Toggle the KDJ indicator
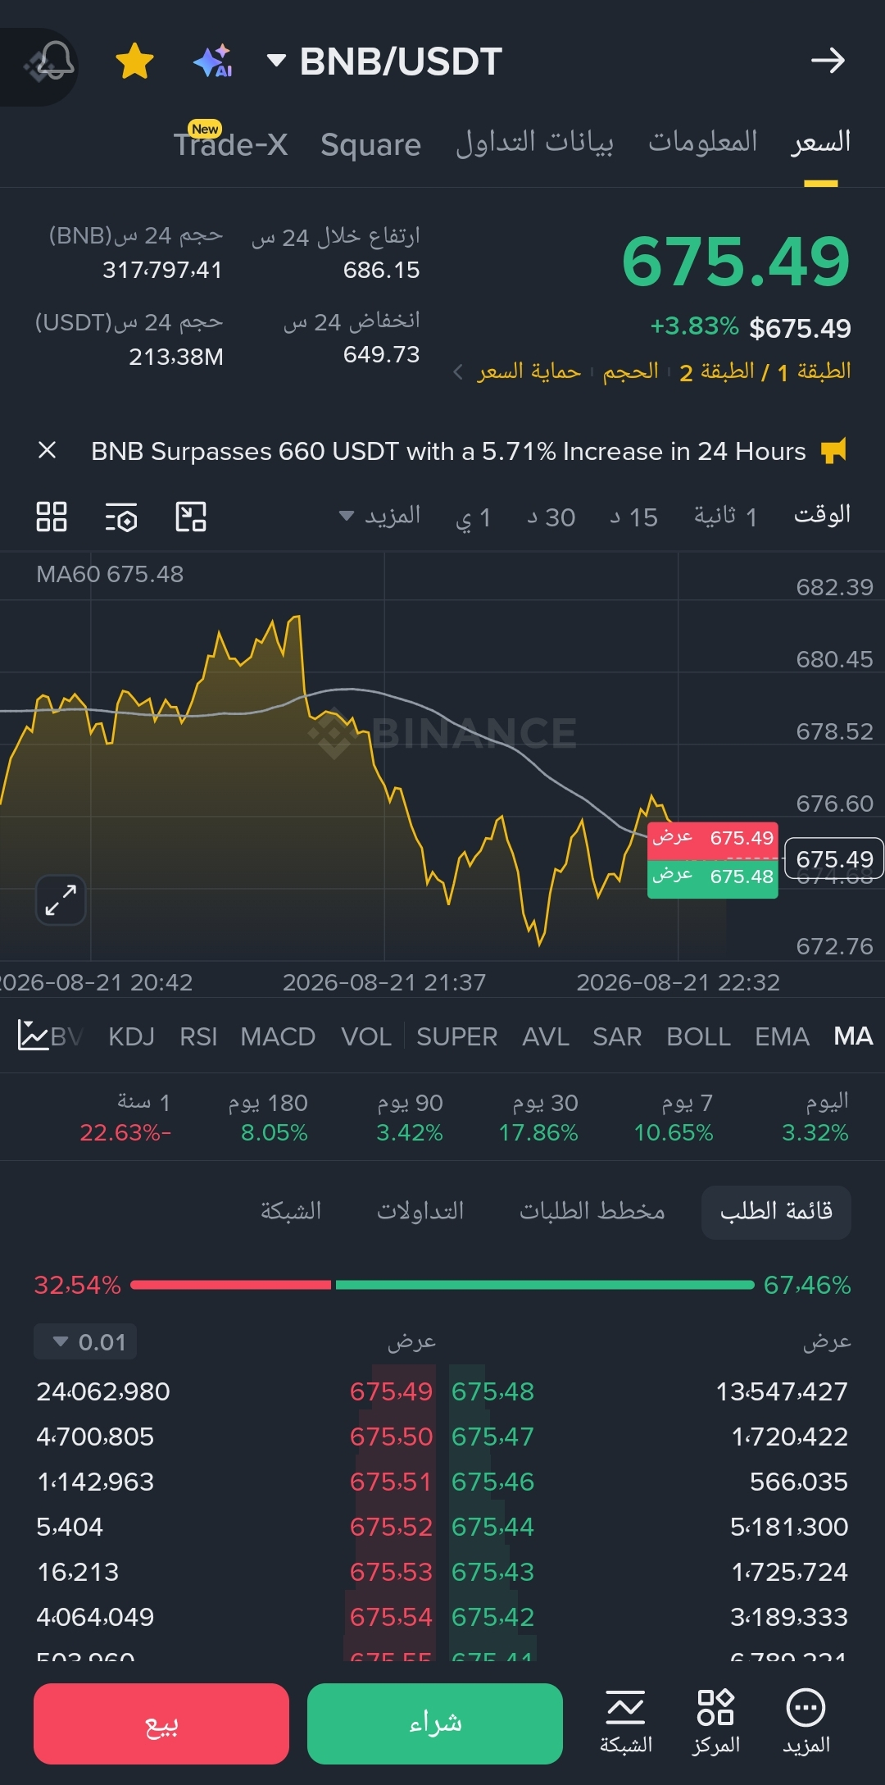 (131, 1036)
